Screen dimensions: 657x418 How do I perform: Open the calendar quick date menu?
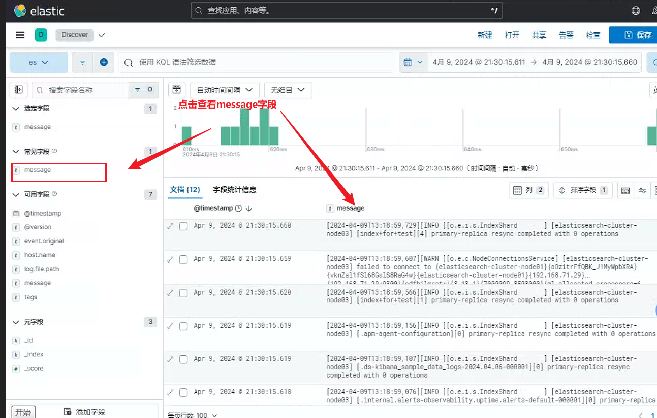(x=413, y=62)
